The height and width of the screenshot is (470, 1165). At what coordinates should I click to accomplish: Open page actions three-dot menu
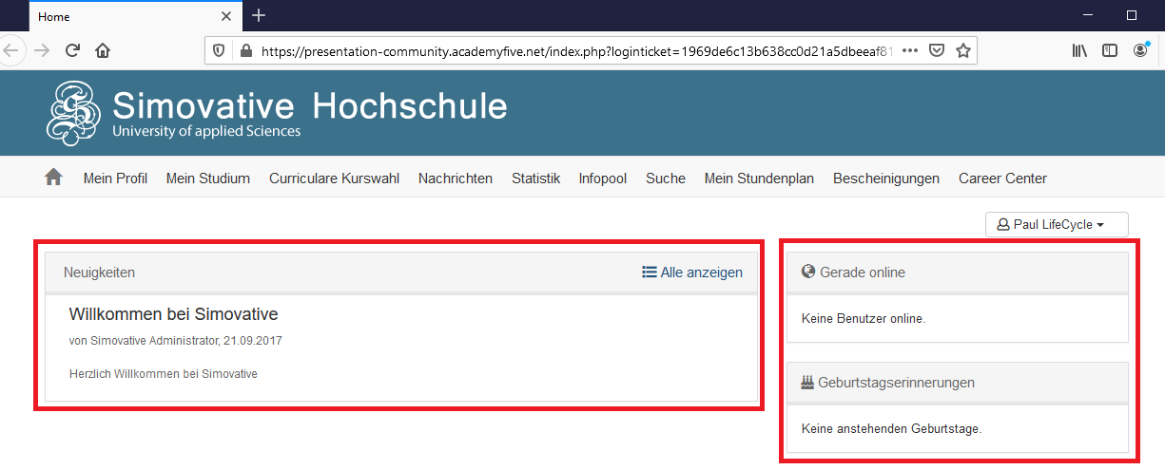click(x=909, y=50)
